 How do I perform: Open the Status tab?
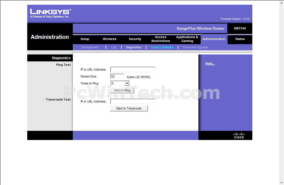(x=240, y=39)
